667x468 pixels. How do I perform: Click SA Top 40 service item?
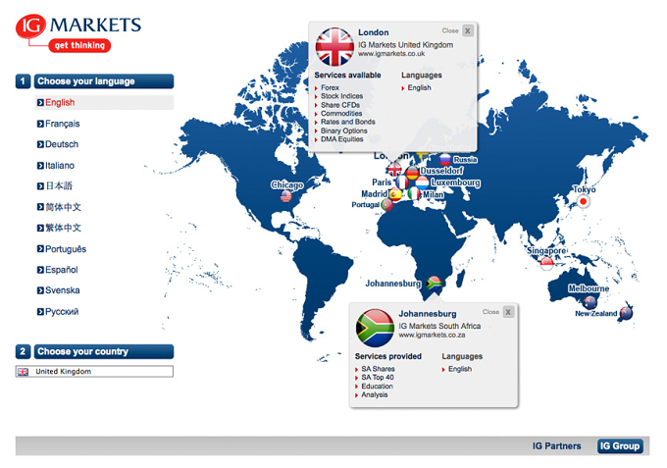coord(378,378)
